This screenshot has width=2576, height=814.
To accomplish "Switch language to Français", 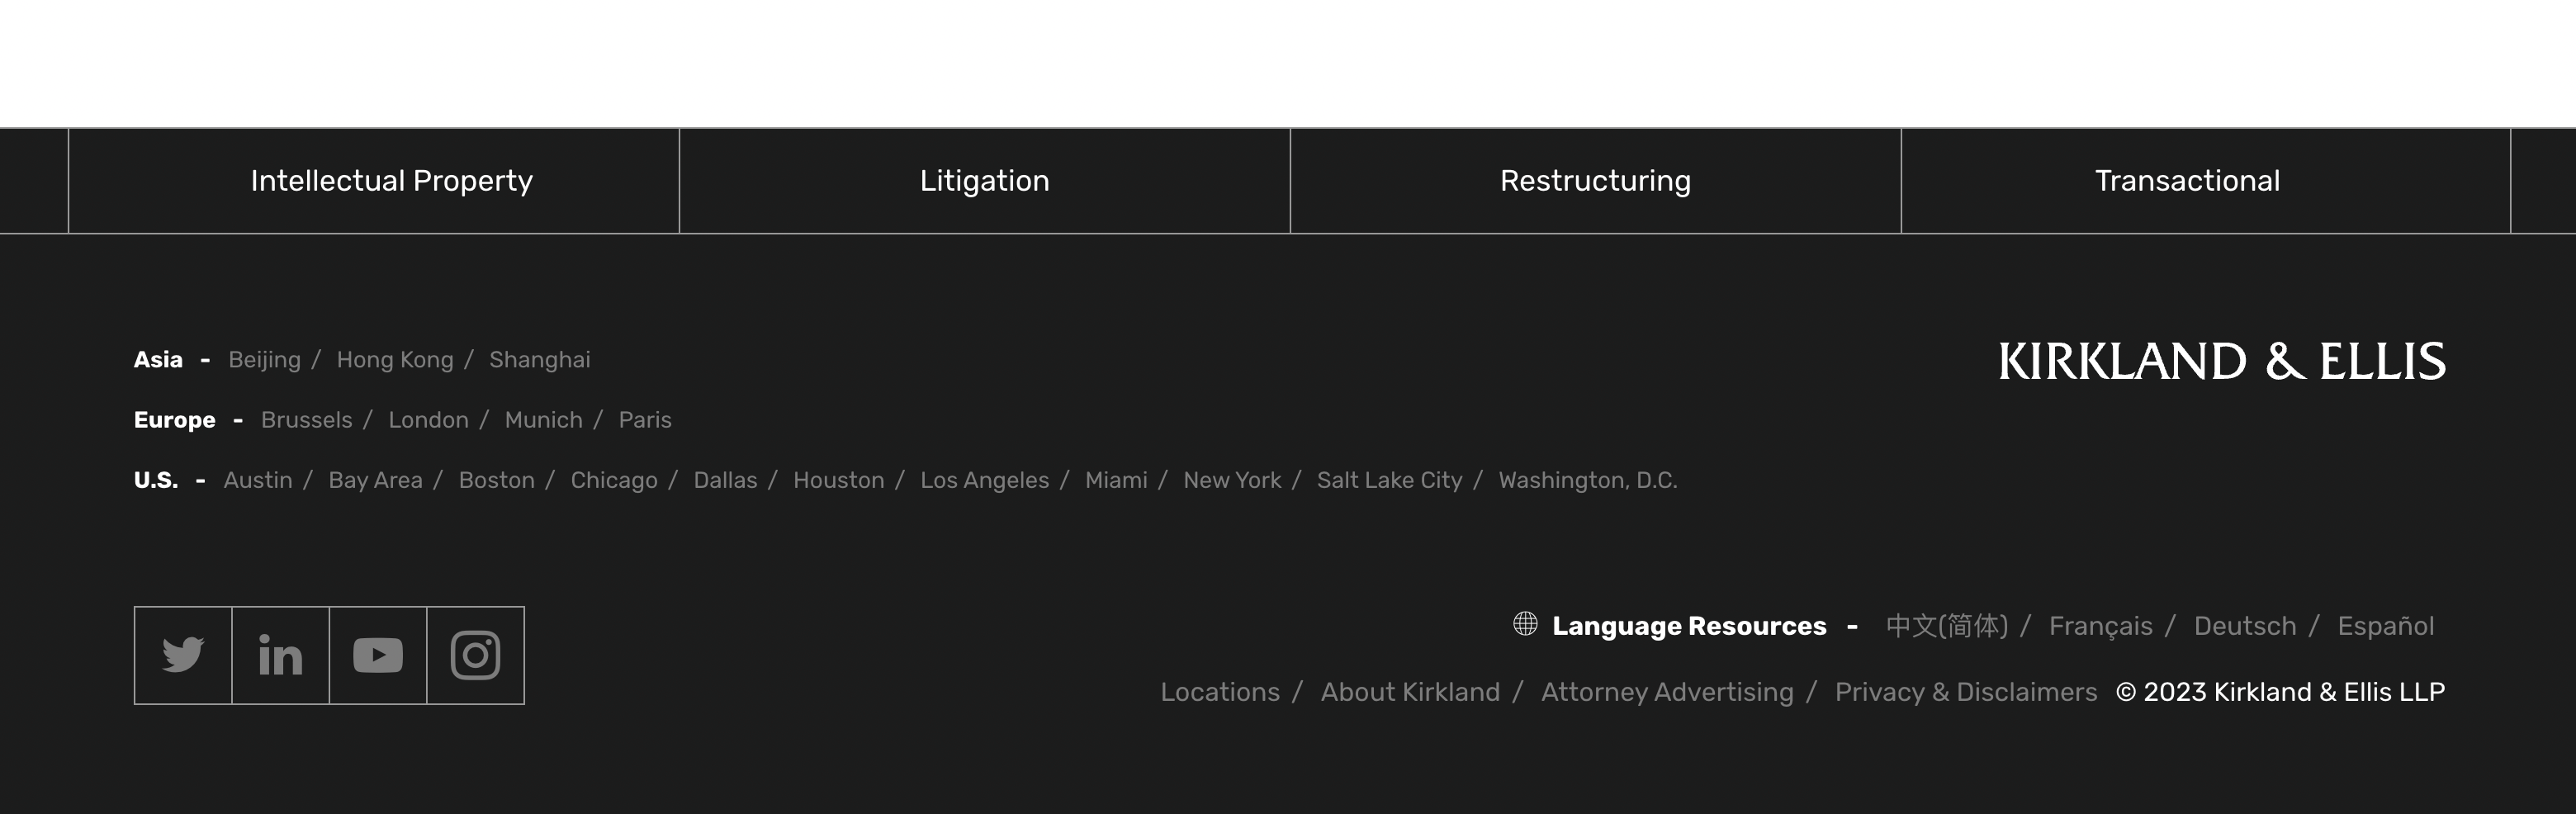I will click(x=2100, y=626).
